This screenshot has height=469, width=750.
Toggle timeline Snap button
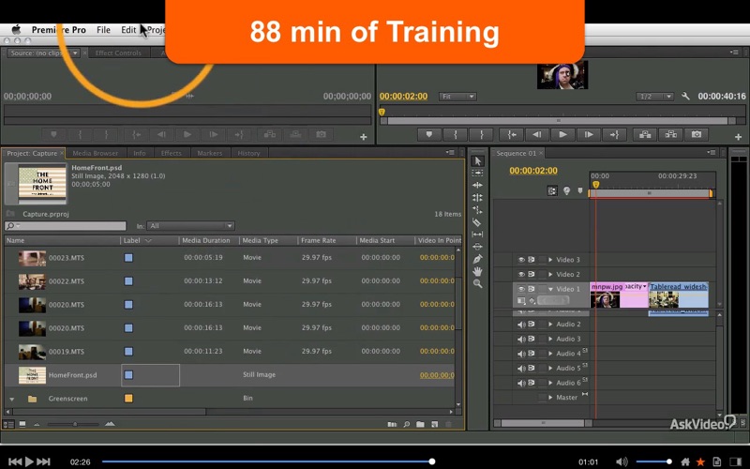click(x=552, y=191)
